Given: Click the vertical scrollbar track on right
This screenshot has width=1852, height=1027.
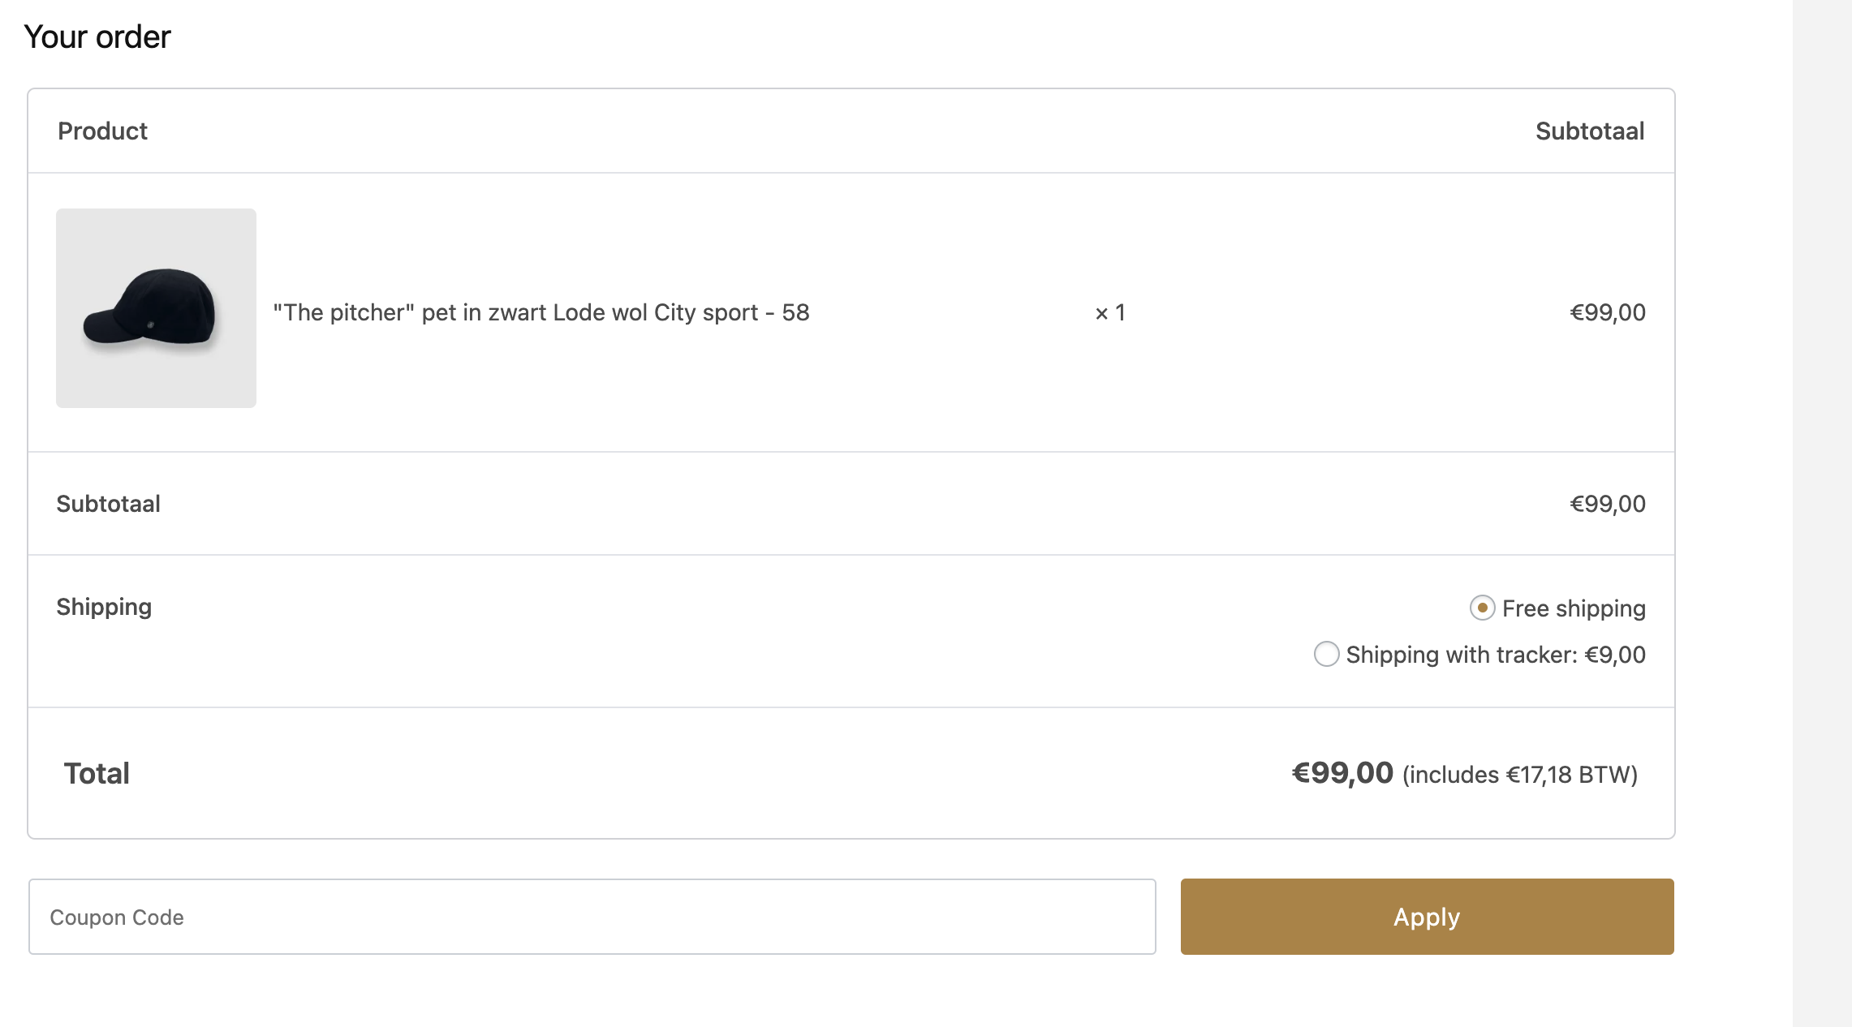Looking at the screenshot, I should pos(1822,513).
